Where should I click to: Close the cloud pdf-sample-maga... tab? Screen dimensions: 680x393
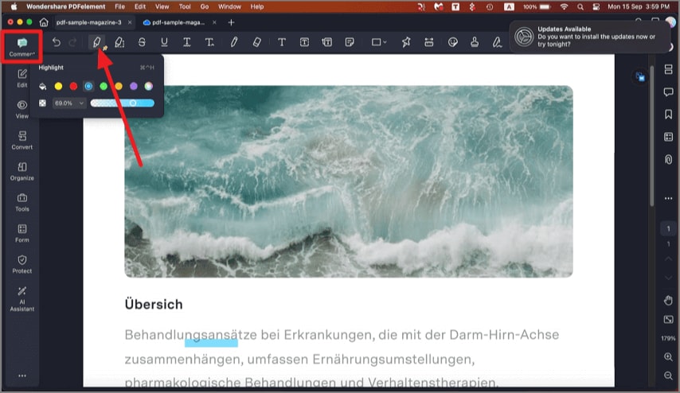[214, 22]
